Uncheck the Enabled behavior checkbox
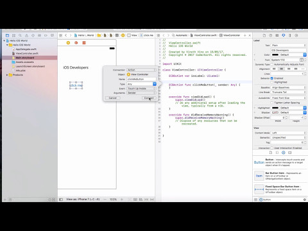The height and width of the screenshot is (231, 308). tap(272, 78)
